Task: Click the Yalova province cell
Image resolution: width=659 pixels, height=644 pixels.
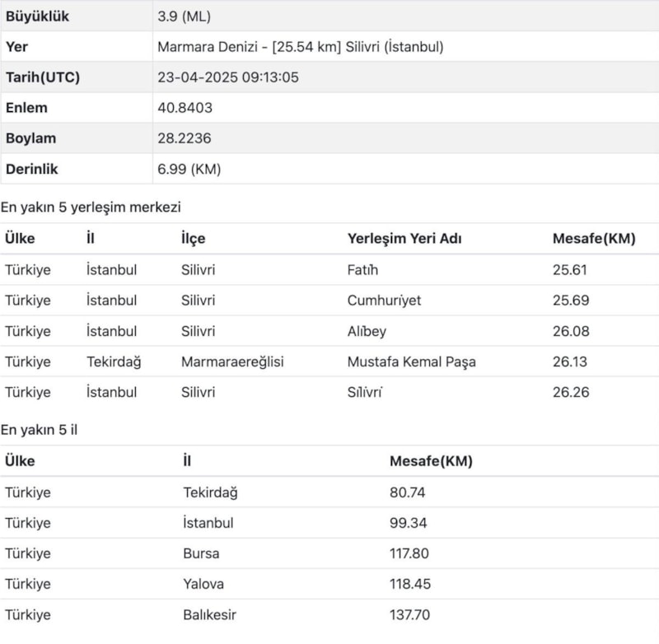Action: (x=203, y=584)
